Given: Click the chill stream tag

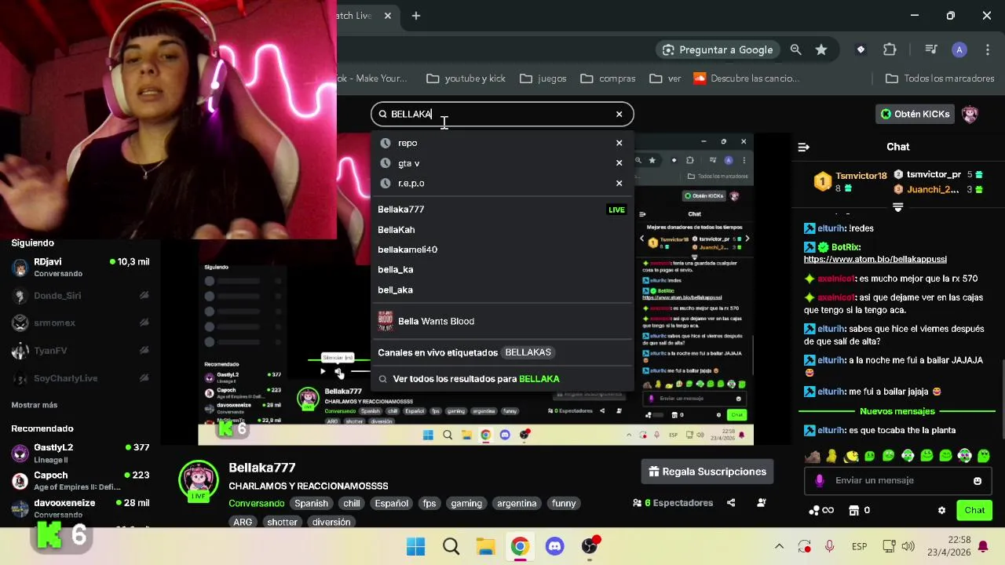Looking at the screenshot, I should click(x=351, y=503).
